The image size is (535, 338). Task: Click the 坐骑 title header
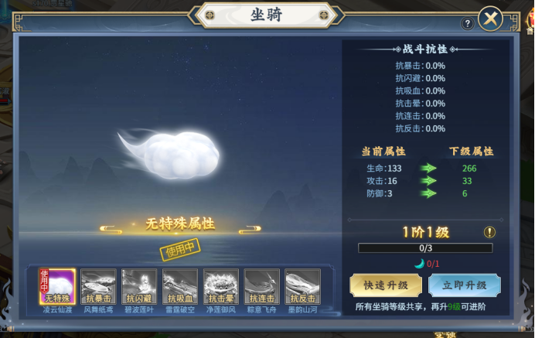tap(266, 15)
